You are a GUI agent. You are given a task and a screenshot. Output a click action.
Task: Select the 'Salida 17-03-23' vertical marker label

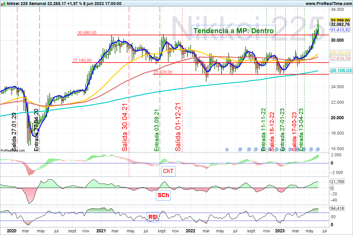pos(294,131)
